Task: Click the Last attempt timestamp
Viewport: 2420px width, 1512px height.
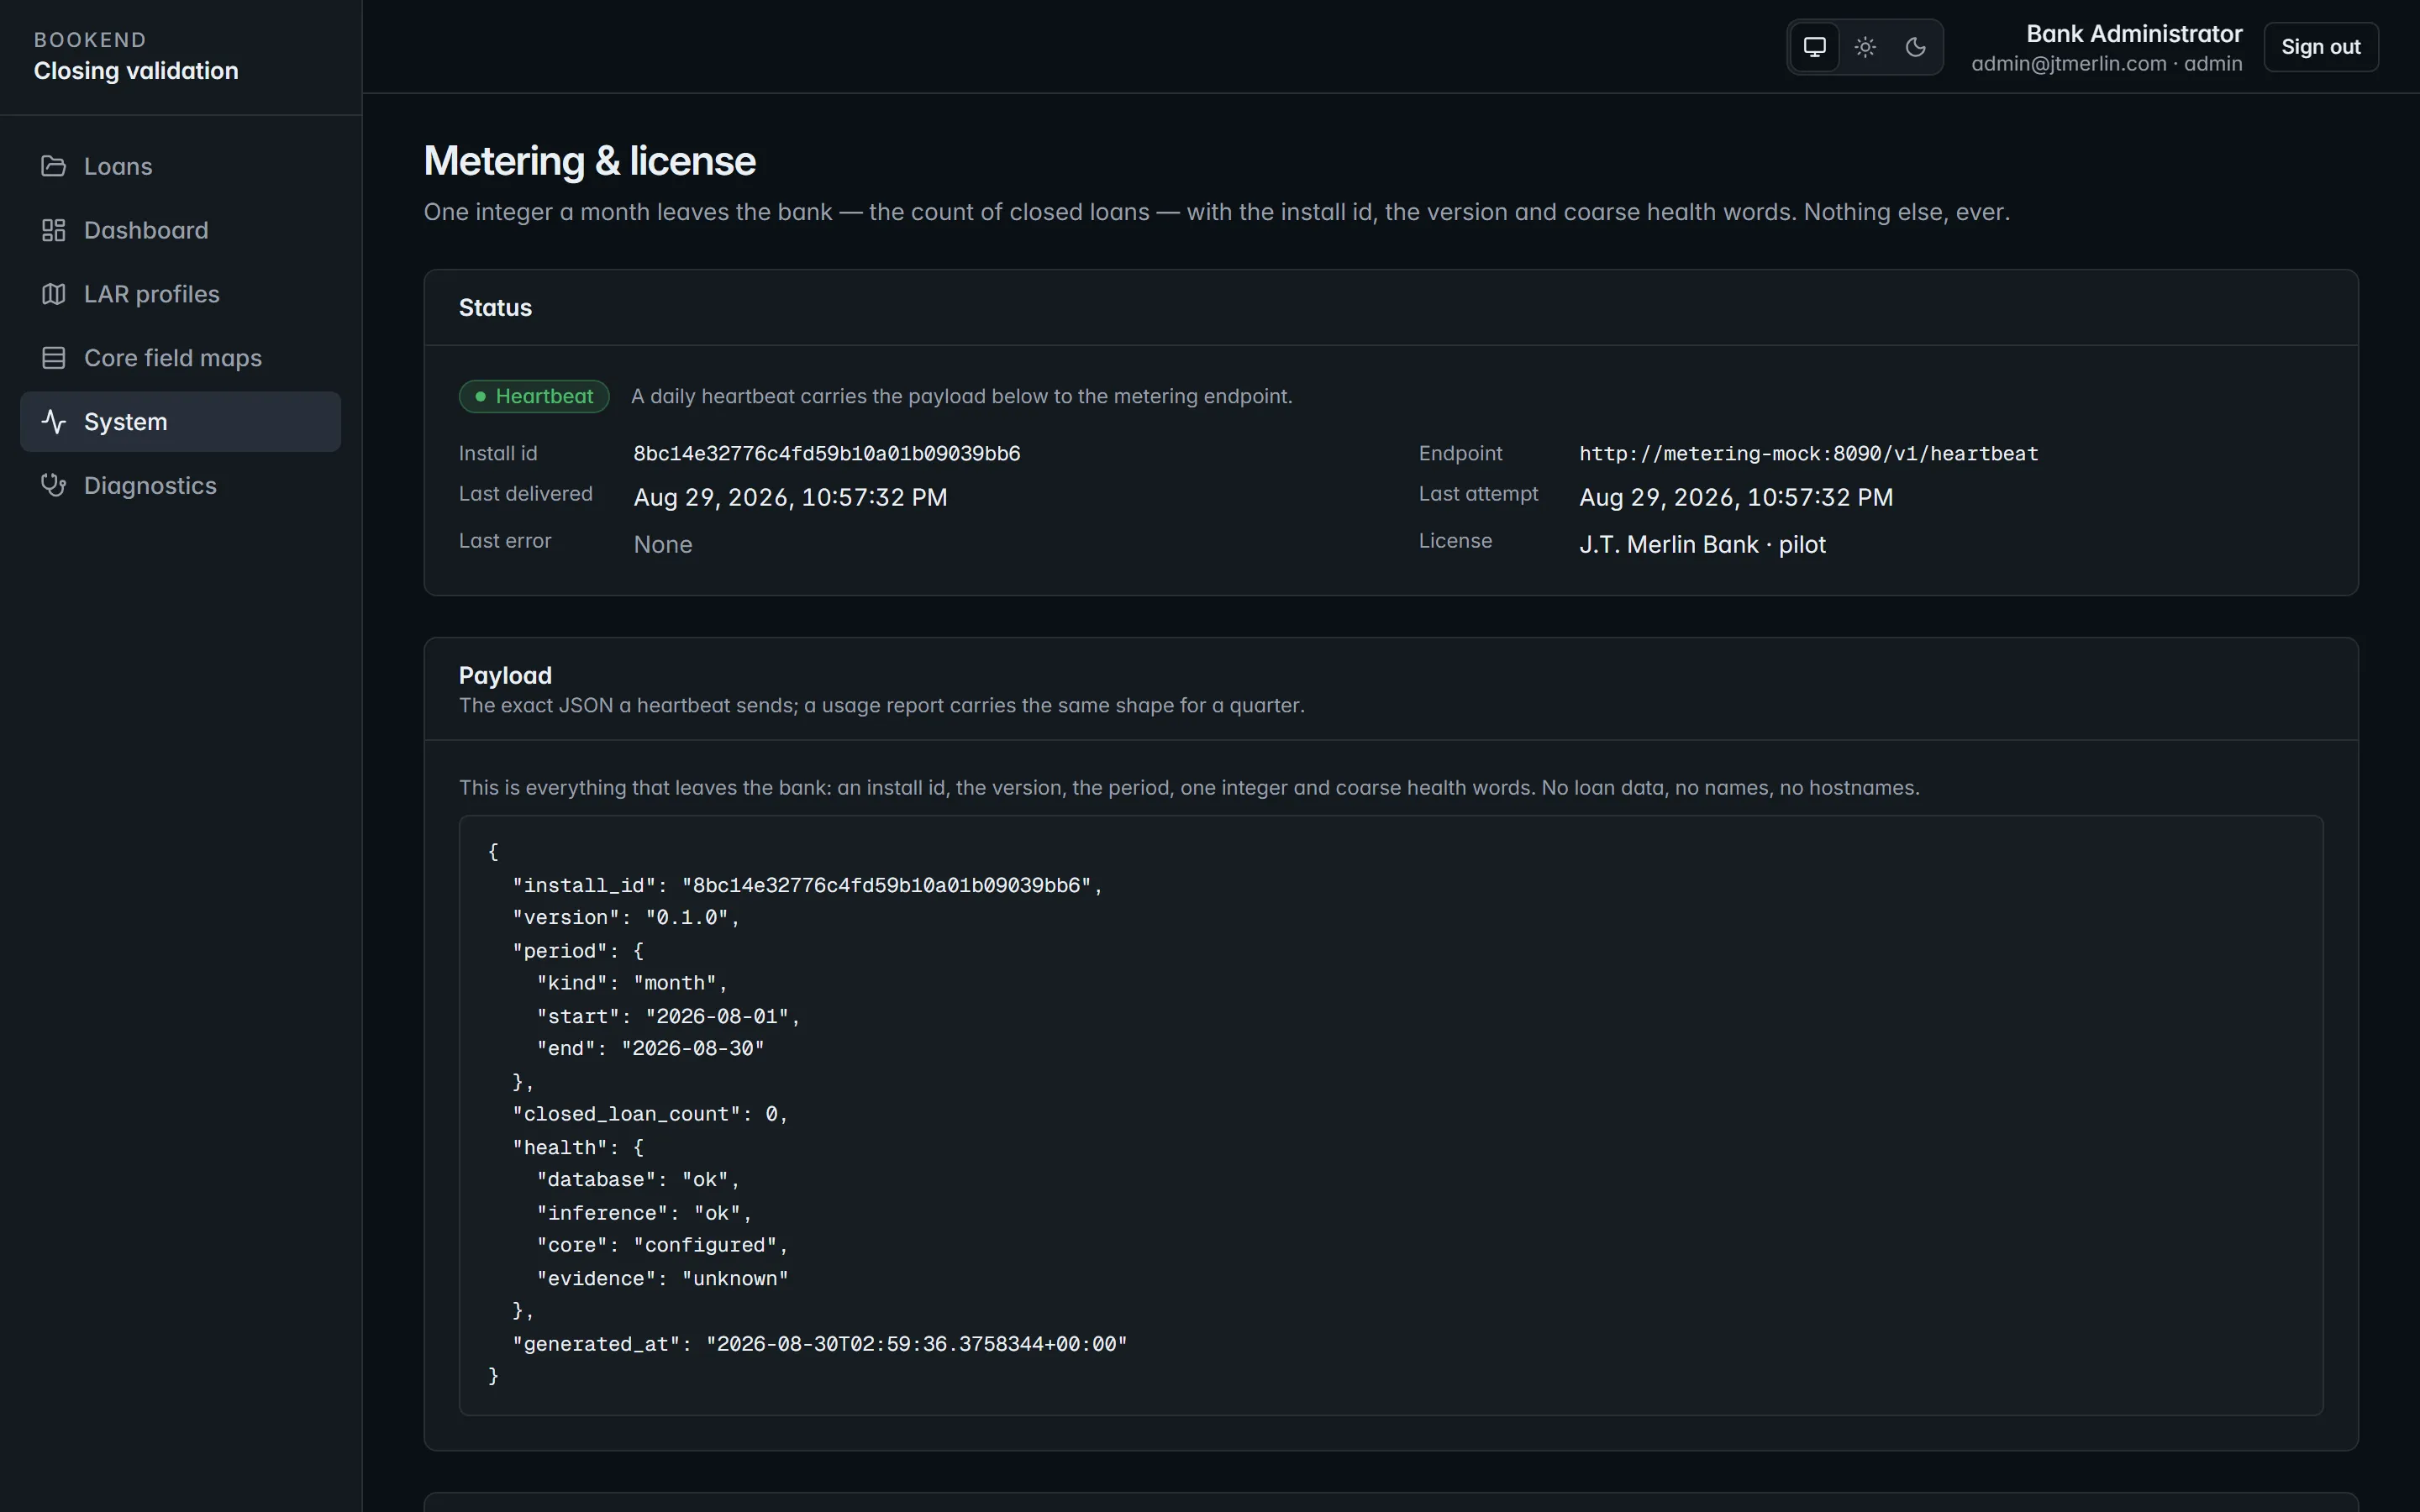Action: pos(1736,498)
